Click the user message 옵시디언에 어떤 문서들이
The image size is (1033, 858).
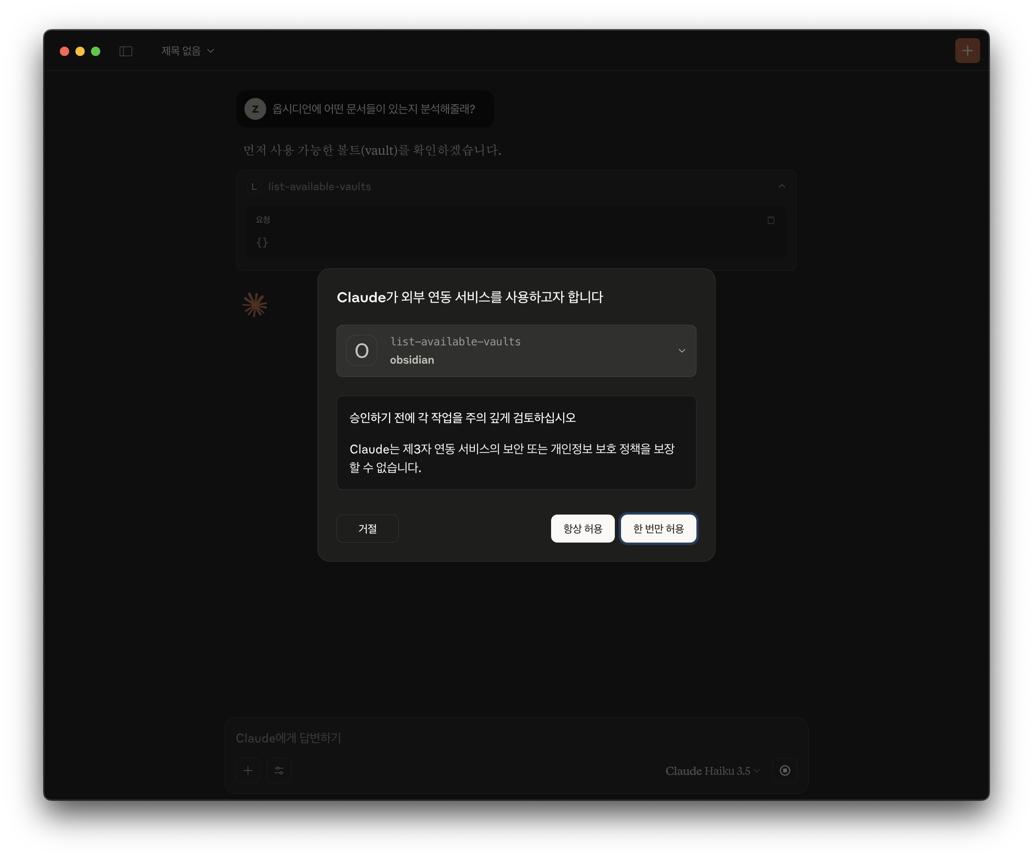pos(373,109)
